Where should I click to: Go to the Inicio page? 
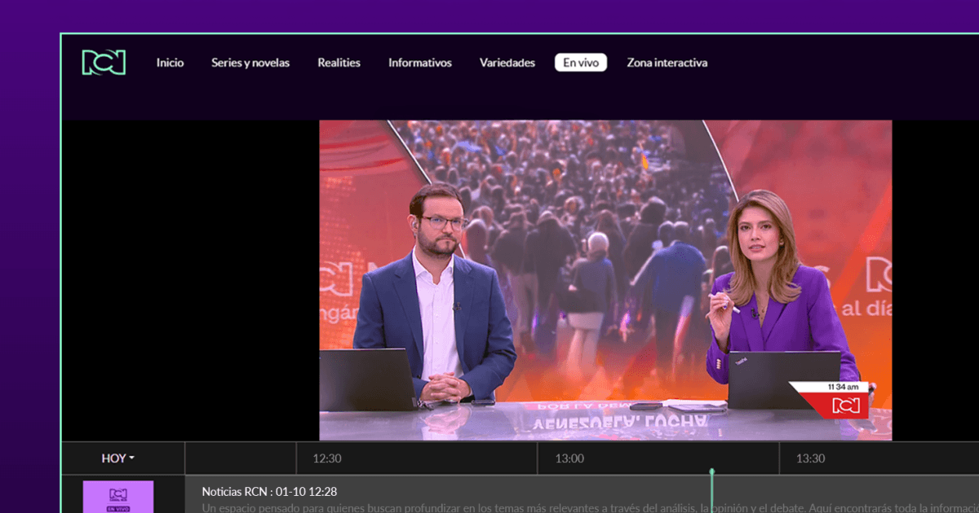[x=170, y=63]
